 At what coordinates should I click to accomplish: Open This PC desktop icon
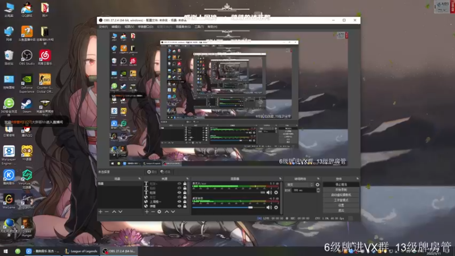9,10
